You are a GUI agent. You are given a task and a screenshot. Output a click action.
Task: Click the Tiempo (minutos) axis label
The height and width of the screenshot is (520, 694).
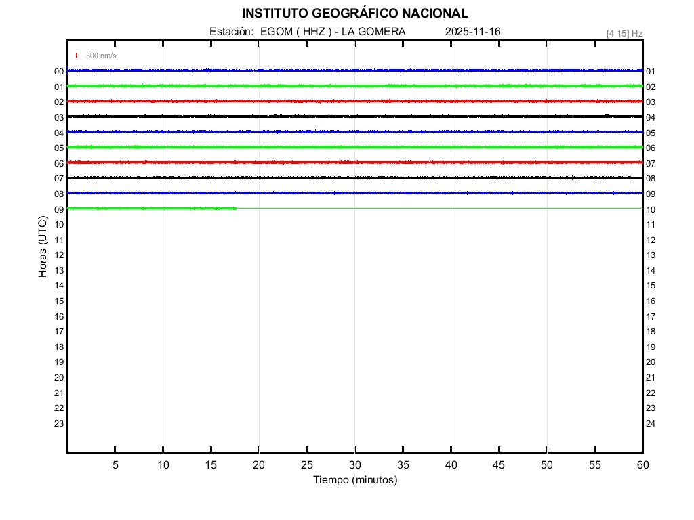pos(354,480)
